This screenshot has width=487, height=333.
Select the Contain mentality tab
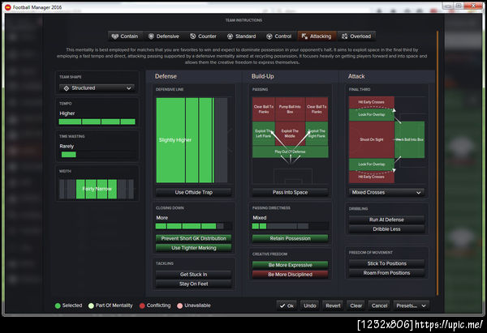[125, 36]
